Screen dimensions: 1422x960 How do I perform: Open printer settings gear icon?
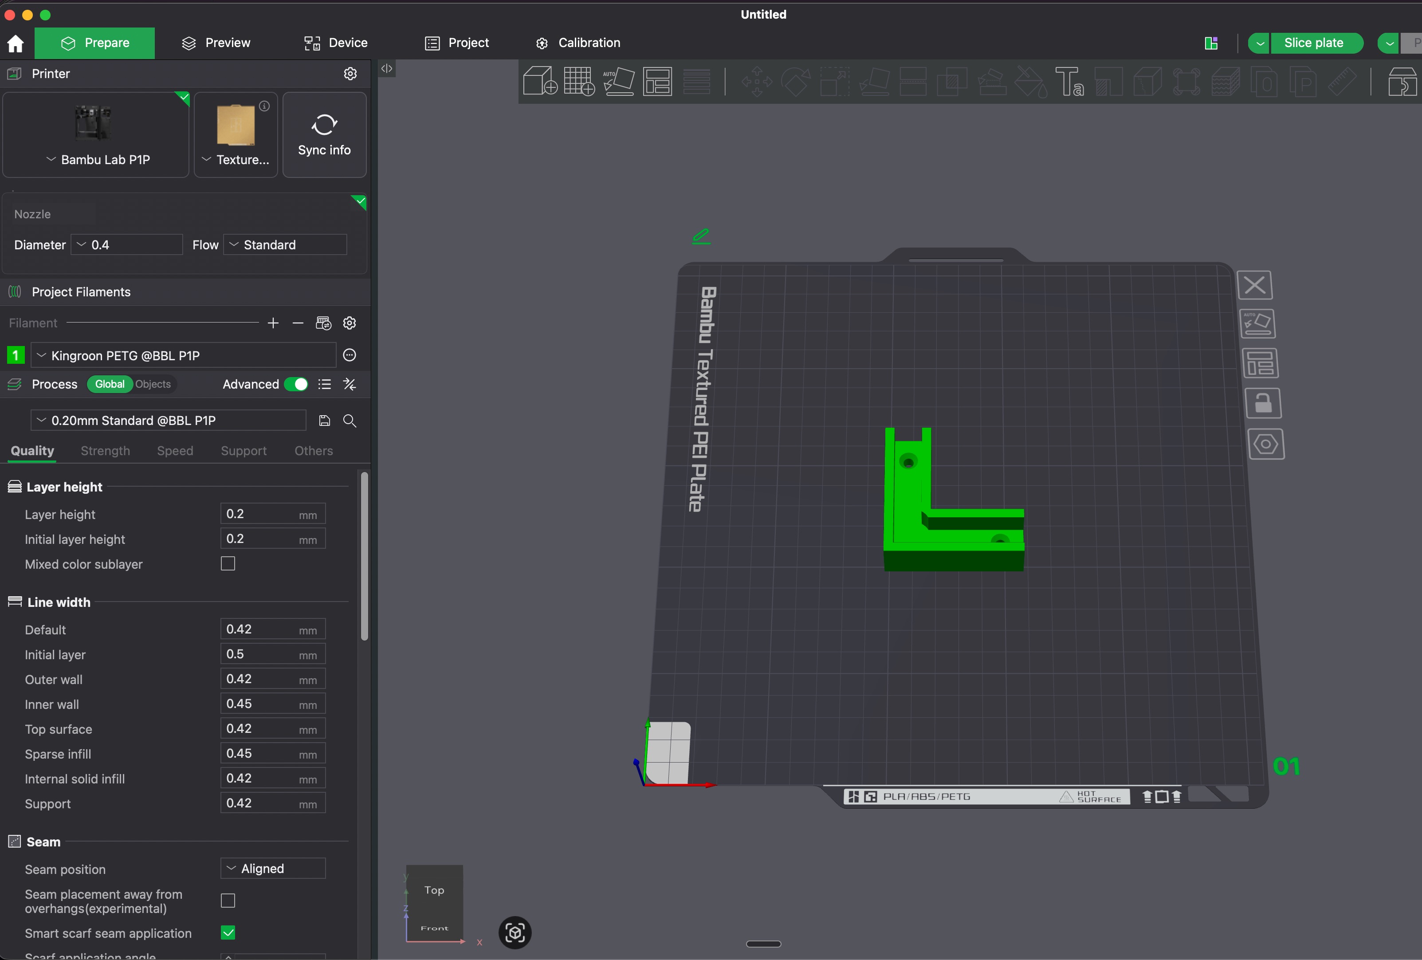click(x=350, y=74)
